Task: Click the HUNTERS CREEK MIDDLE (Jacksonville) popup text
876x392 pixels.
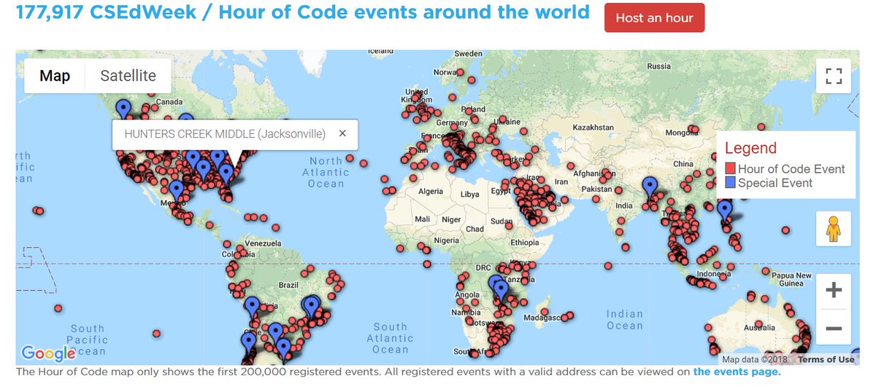Action: coord(225,134)
